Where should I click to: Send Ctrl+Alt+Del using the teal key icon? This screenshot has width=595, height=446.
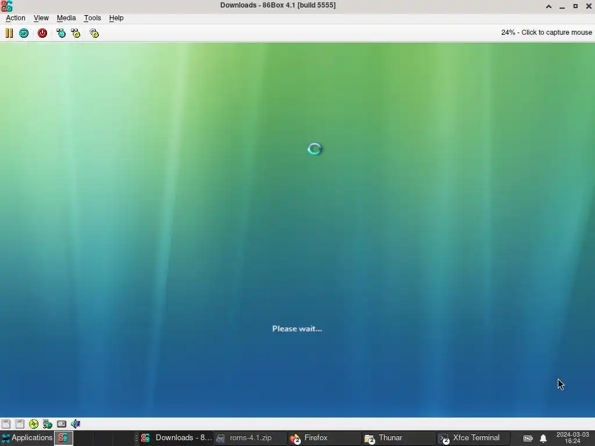tap(60, 33)
